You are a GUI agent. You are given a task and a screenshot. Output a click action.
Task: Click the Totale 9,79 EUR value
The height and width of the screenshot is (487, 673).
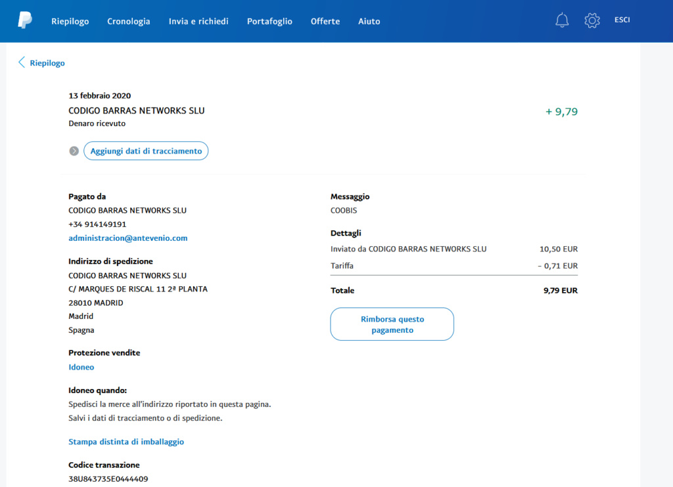point(561,290)
